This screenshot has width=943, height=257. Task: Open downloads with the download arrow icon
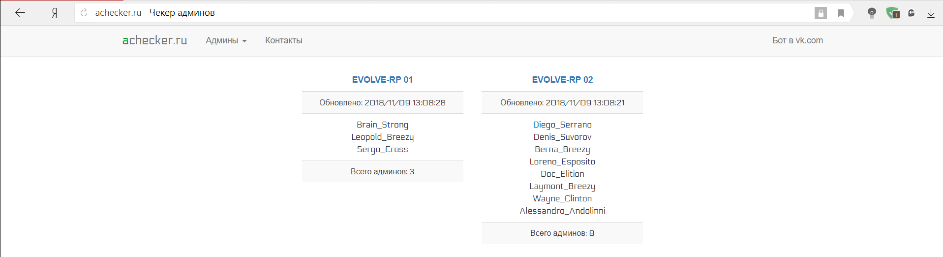[931, 13]
